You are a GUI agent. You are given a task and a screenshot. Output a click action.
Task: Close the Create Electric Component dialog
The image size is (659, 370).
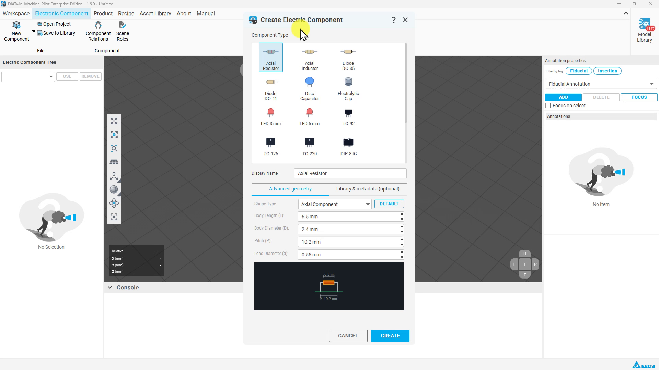(x=405, y=20)
